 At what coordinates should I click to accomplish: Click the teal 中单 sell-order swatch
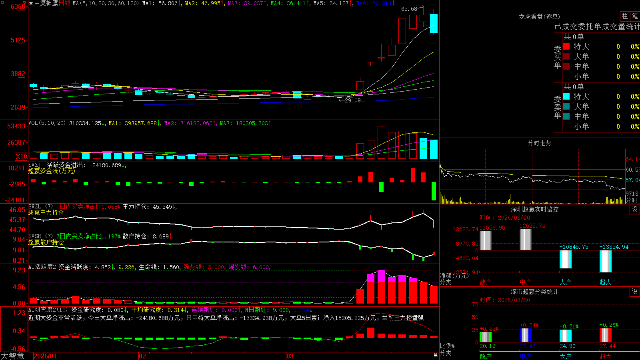pyautogui.click(x=566, y=116)
